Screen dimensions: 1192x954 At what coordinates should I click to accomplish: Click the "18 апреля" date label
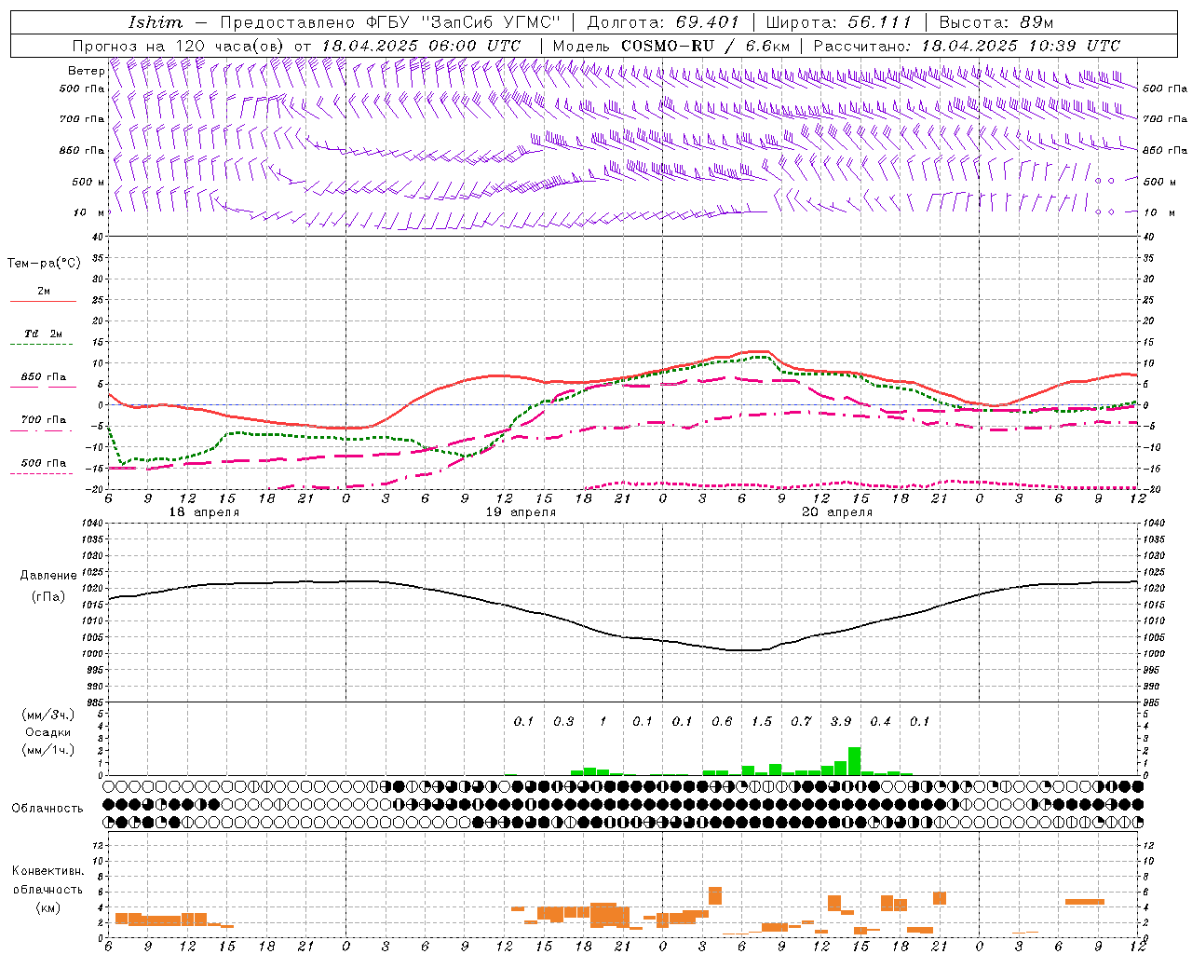[x=204, y=512]
